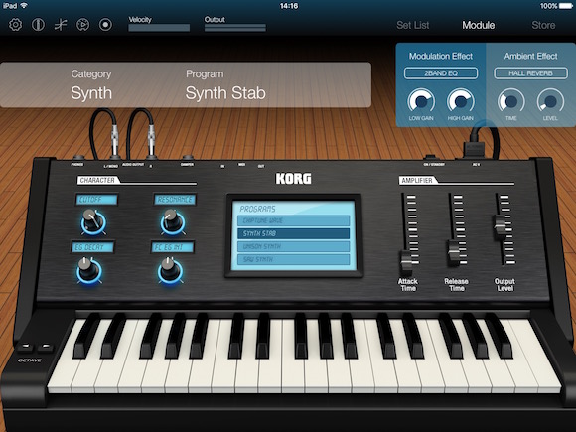This screenshot has height=432, width=576.
Task: Tap the Ambient Effect heading
Action: click(x=531, y=56)
